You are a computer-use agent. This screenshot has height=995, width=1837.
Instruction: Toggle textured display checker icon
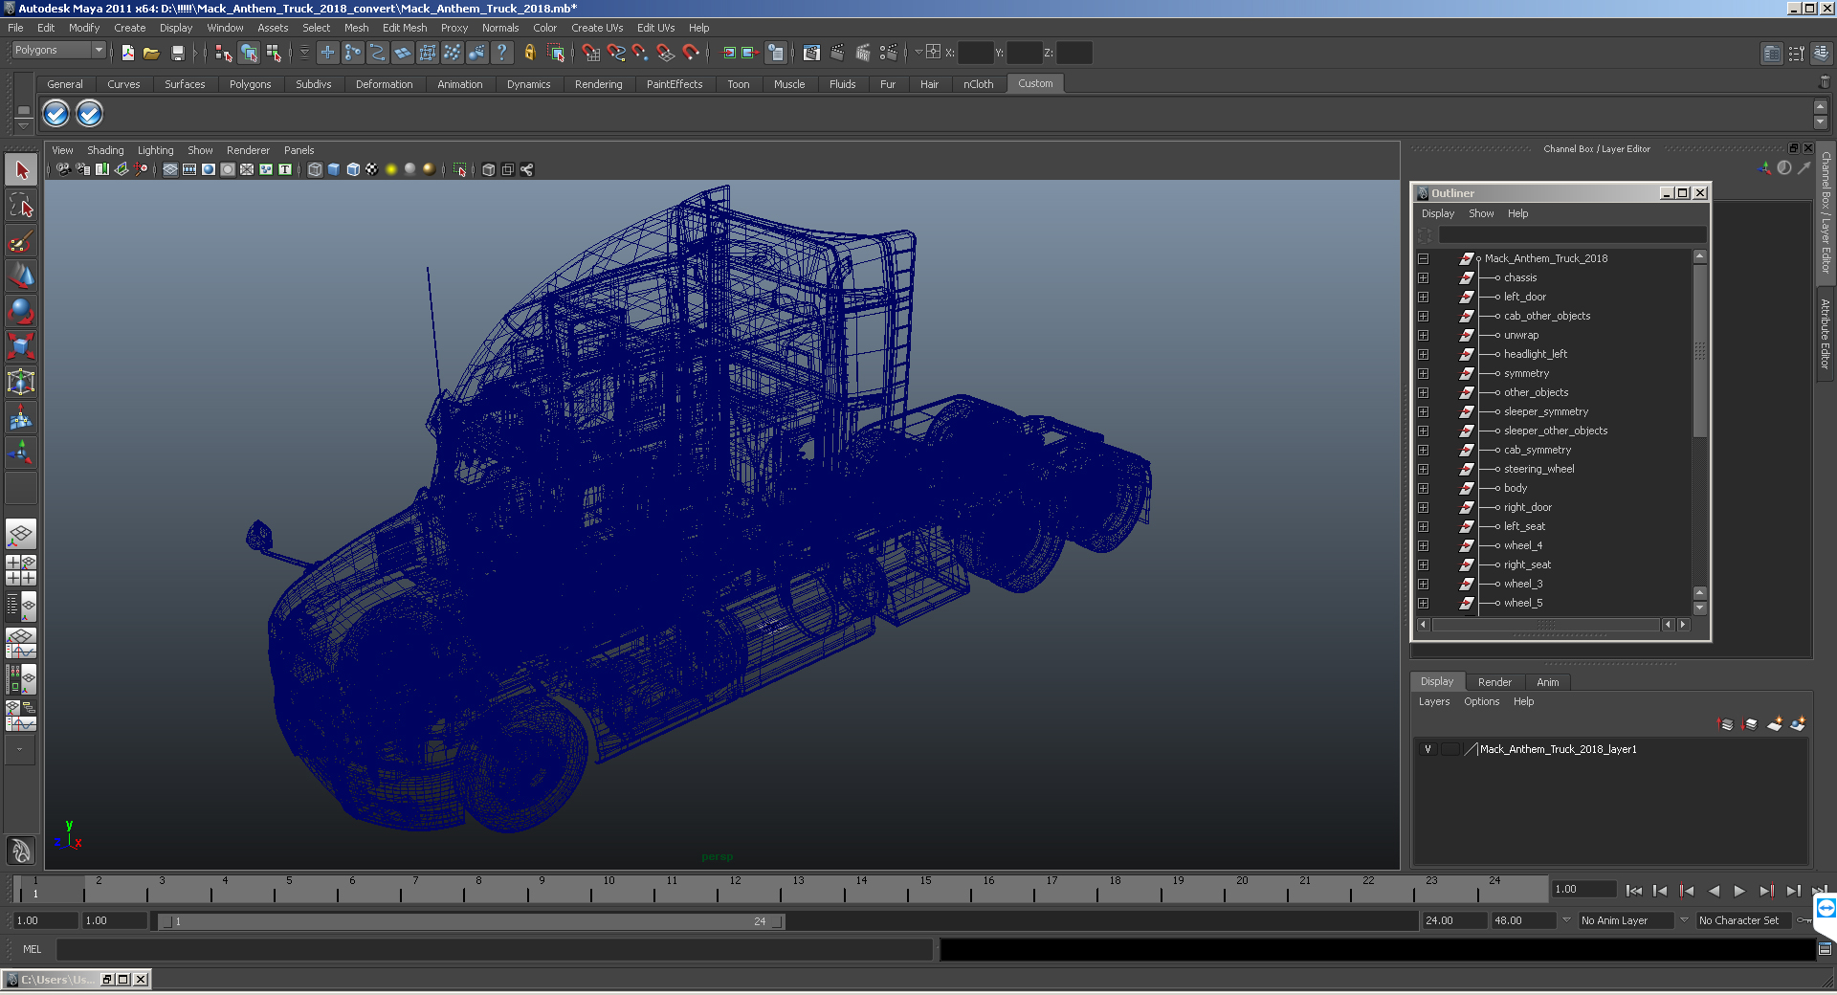coord(372,169)
